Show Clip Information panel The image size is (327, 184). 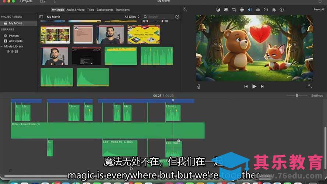click(x=282, y=10)
